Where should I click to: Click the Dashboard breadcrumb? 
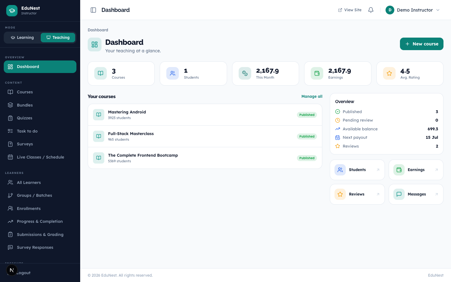click(x=98, y=30)
